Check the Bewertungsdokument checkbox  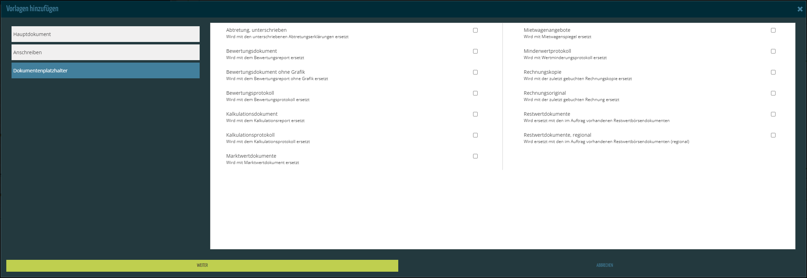click(475, 51)
